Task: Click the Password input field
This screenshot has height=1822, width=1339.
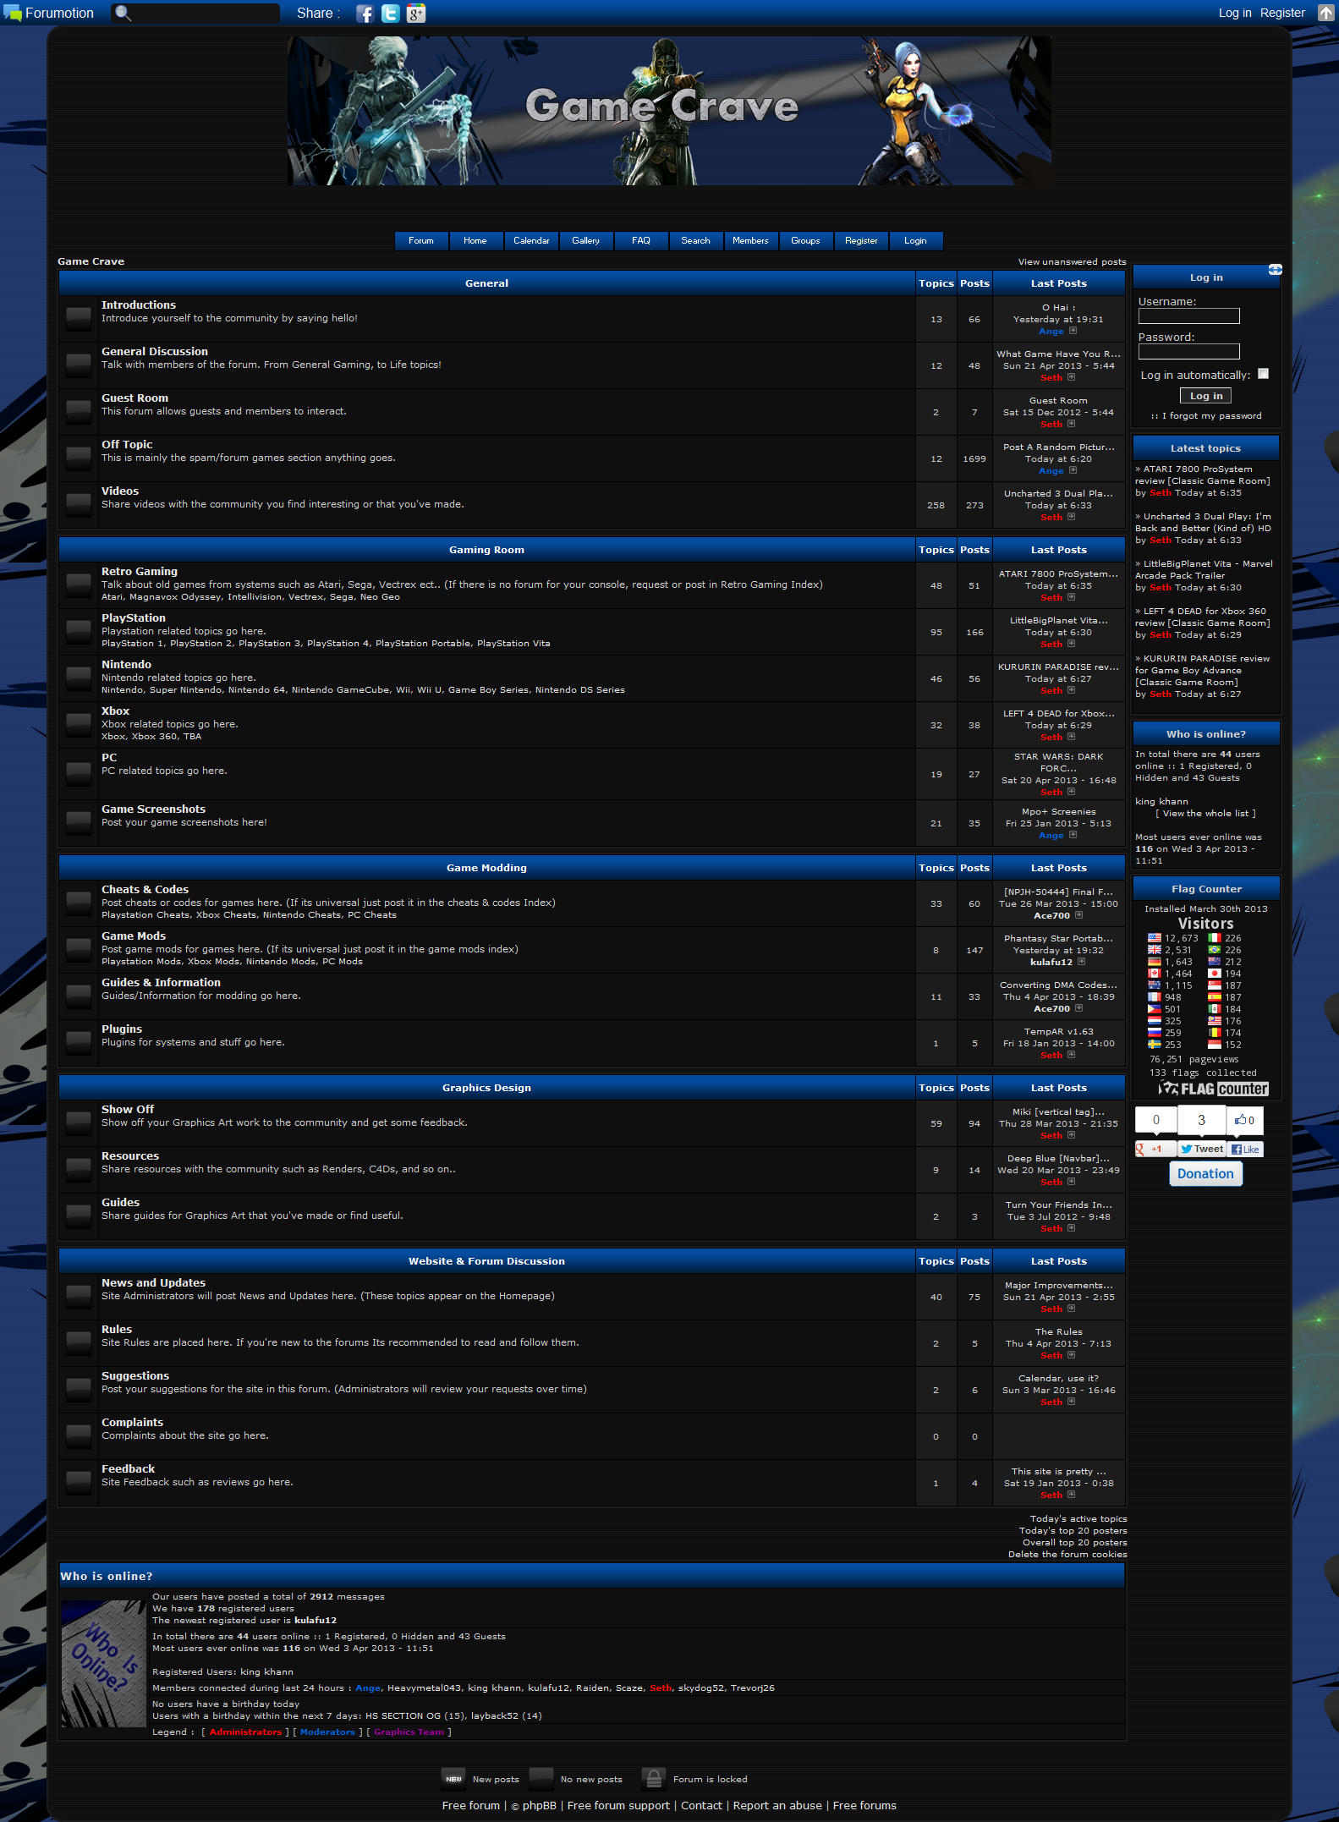Action: coord(1188,352)
